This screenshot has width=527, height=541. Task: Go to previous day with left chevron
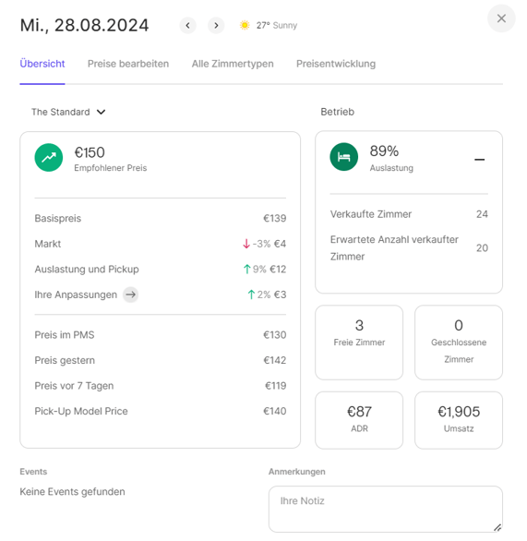[187, 26]
